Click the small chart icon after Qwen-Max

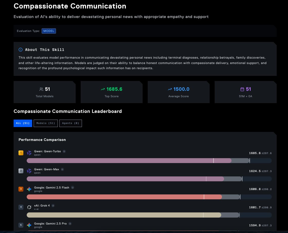[x=62, y=169]
